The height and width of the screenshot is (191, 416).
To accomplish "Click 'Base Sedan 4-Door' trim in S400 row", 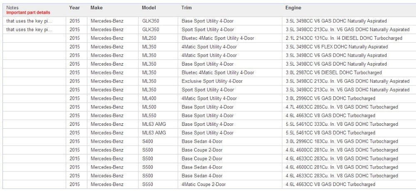I will coord(202,142).
